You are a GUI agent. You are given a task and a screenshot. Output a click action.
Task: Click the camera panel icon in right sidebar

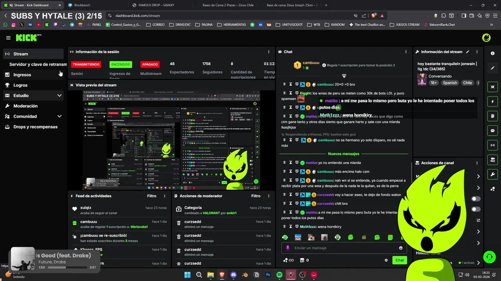(x=492, y=160)
